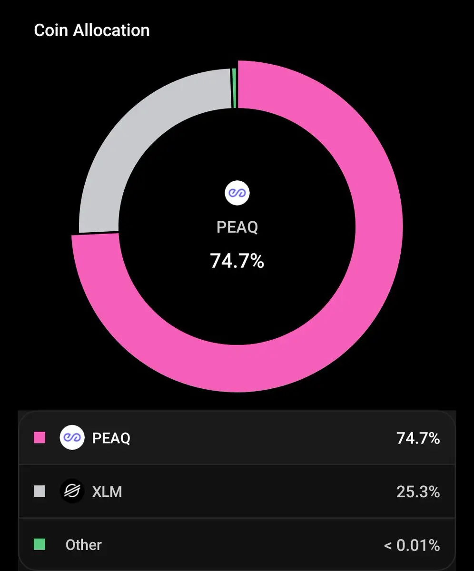Click the XLM Stellar icon in the legend
This screenshot has width=474, height=571.
(x=72, y=491)
